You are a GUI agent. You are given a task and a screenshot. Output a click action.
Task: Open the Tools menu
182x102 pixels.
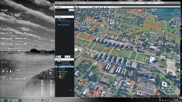click(x=68, y=5)
